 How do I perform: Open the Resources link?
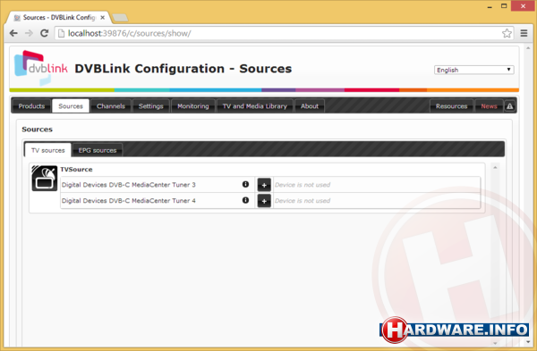451,106
